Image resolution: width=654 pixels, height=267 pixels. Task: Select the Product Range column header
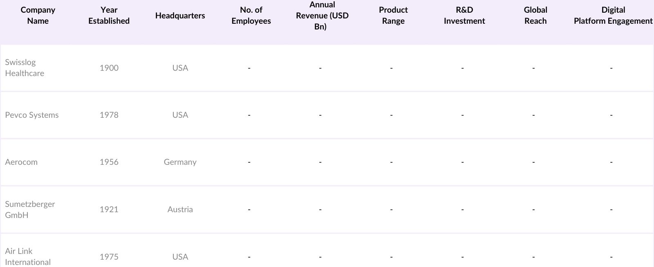(x=393, y=16)
